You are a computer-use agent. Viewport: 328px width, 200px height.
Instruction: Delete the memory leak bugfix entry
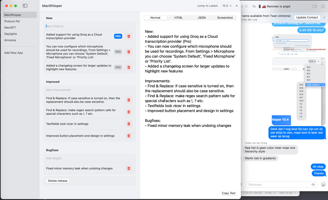(129, 168)
